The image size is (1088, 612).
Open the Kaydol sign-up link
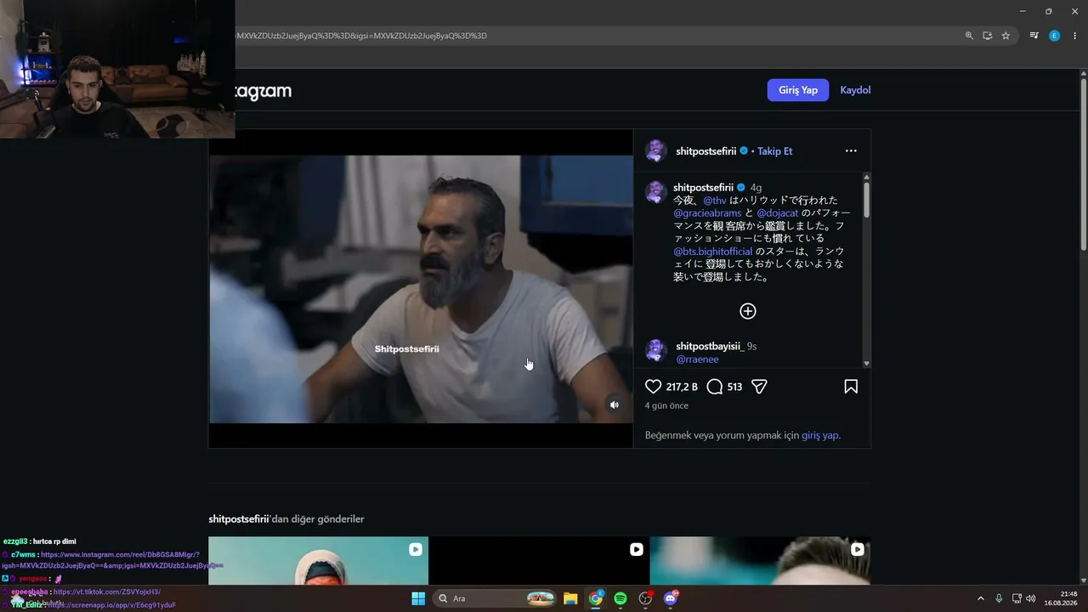pos(855,90)
